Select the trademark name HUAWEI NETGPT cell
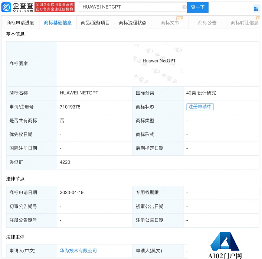Image resolution: width=262 pixels, height=259 pixels. click(x=95, y=93)
